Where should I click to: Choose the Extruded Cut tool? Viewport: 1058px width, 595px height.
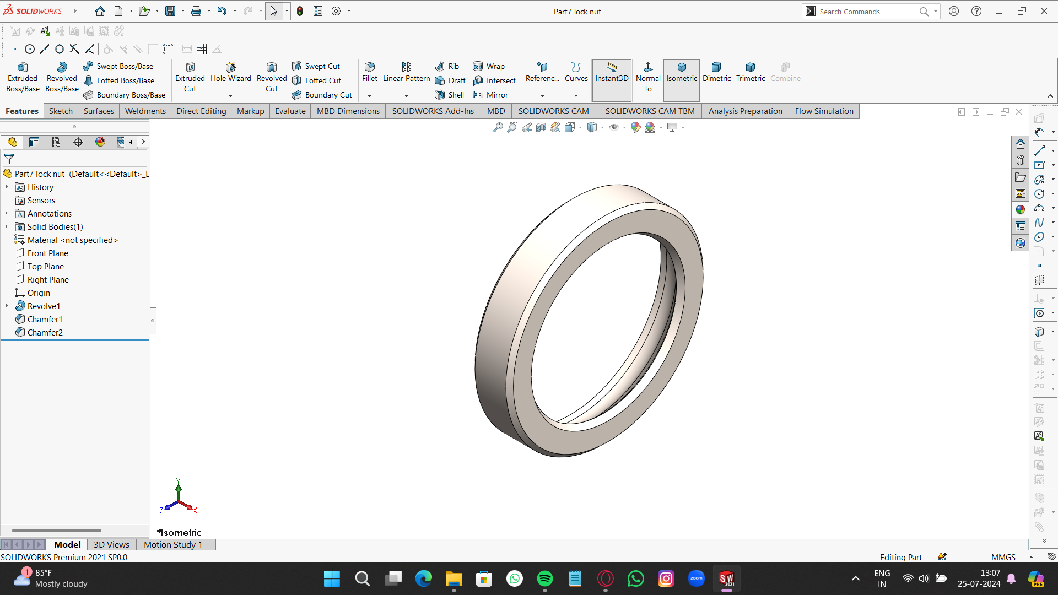click(190, 77)
